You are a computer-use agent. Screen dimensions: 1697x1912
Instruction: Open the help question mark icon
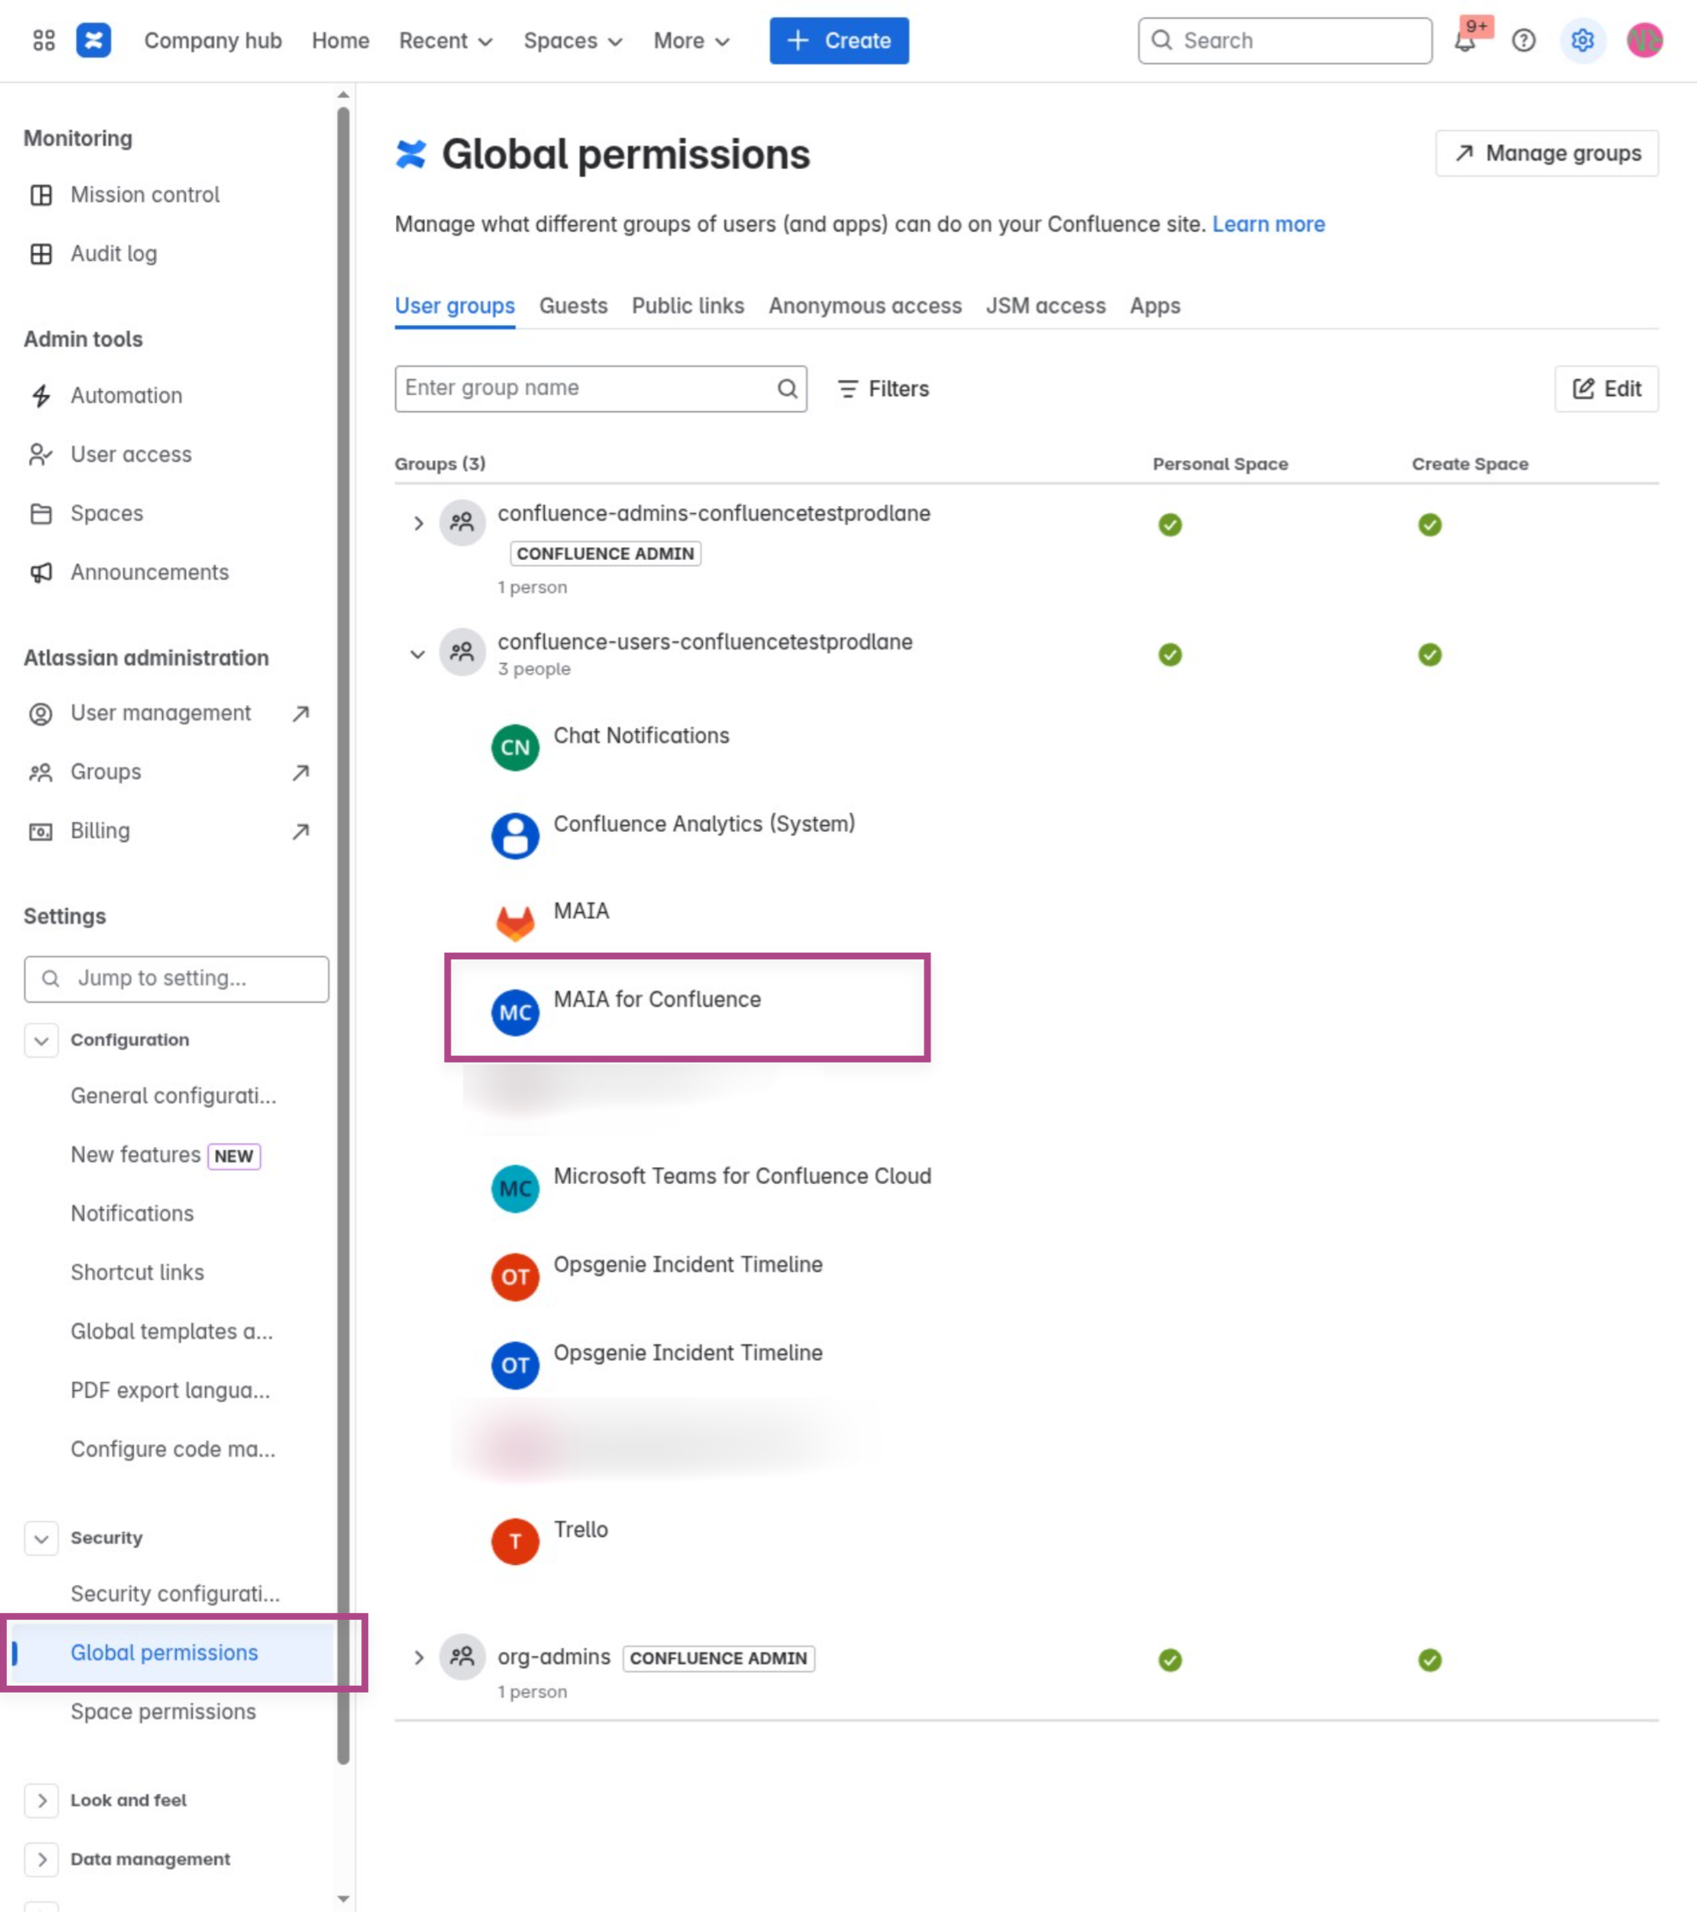tap(1524, 40)
